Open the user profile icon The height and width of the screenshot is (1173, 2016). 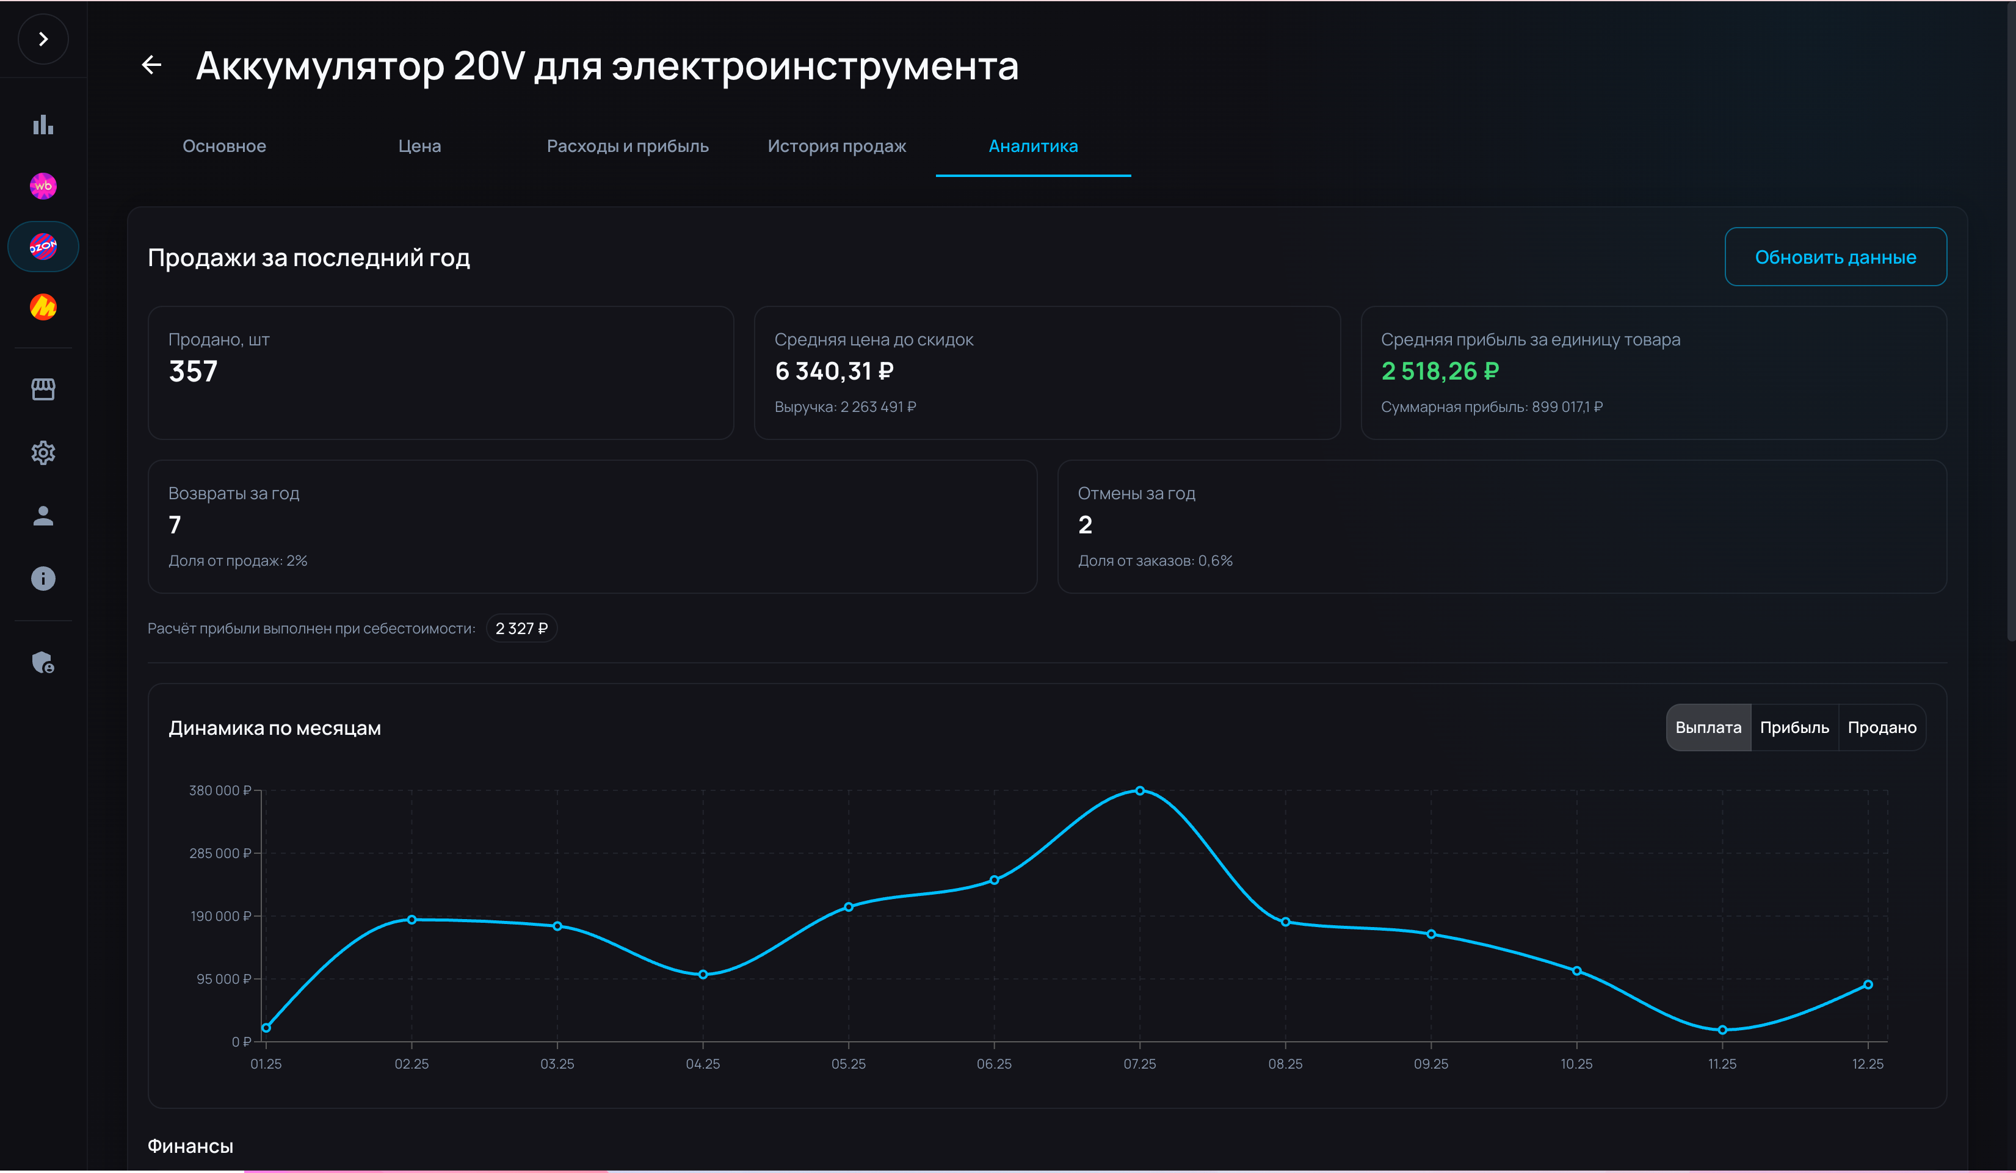pos(43,516)
